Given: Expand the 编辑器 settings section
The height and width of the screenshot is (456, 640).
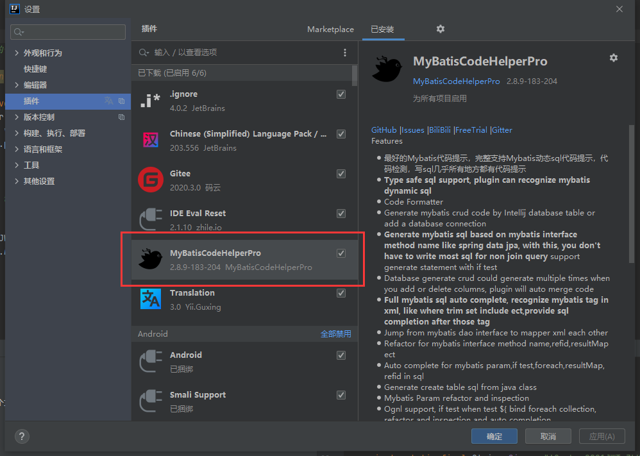Looking at the screenshot, I should click(x=17, y=85).
